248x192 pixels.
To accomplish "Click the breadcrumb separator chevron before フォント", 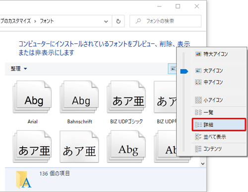I will tap(35, 21).
